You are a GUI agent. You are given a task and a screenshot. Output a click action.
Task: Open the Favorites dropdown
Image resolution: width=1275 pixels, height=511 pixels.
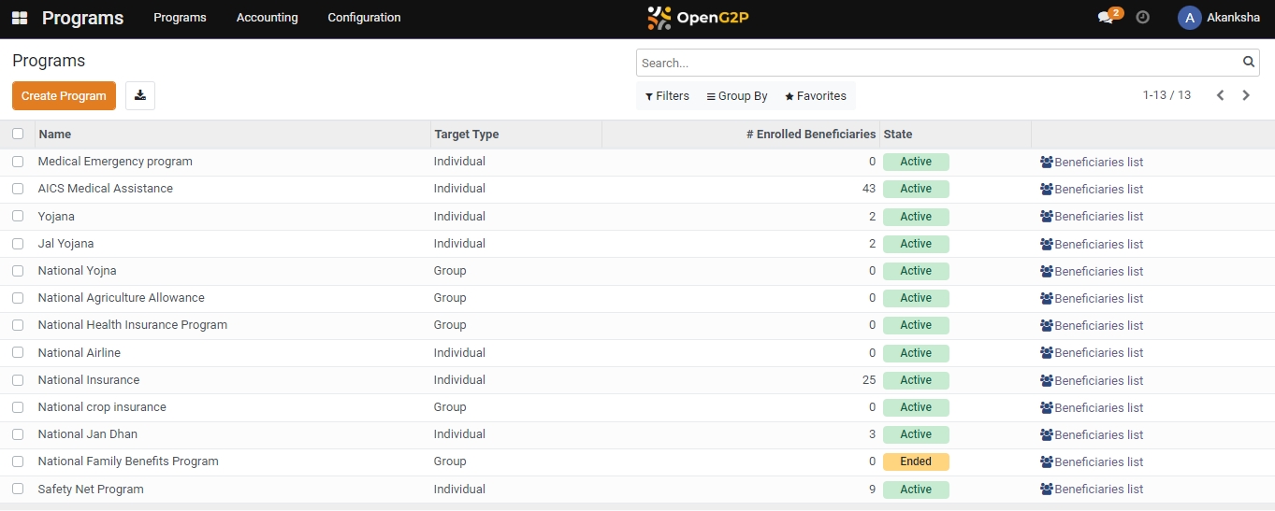(x=815, y=96)
